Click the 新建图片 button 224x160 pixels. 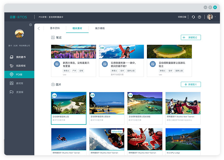click(191, 84)
